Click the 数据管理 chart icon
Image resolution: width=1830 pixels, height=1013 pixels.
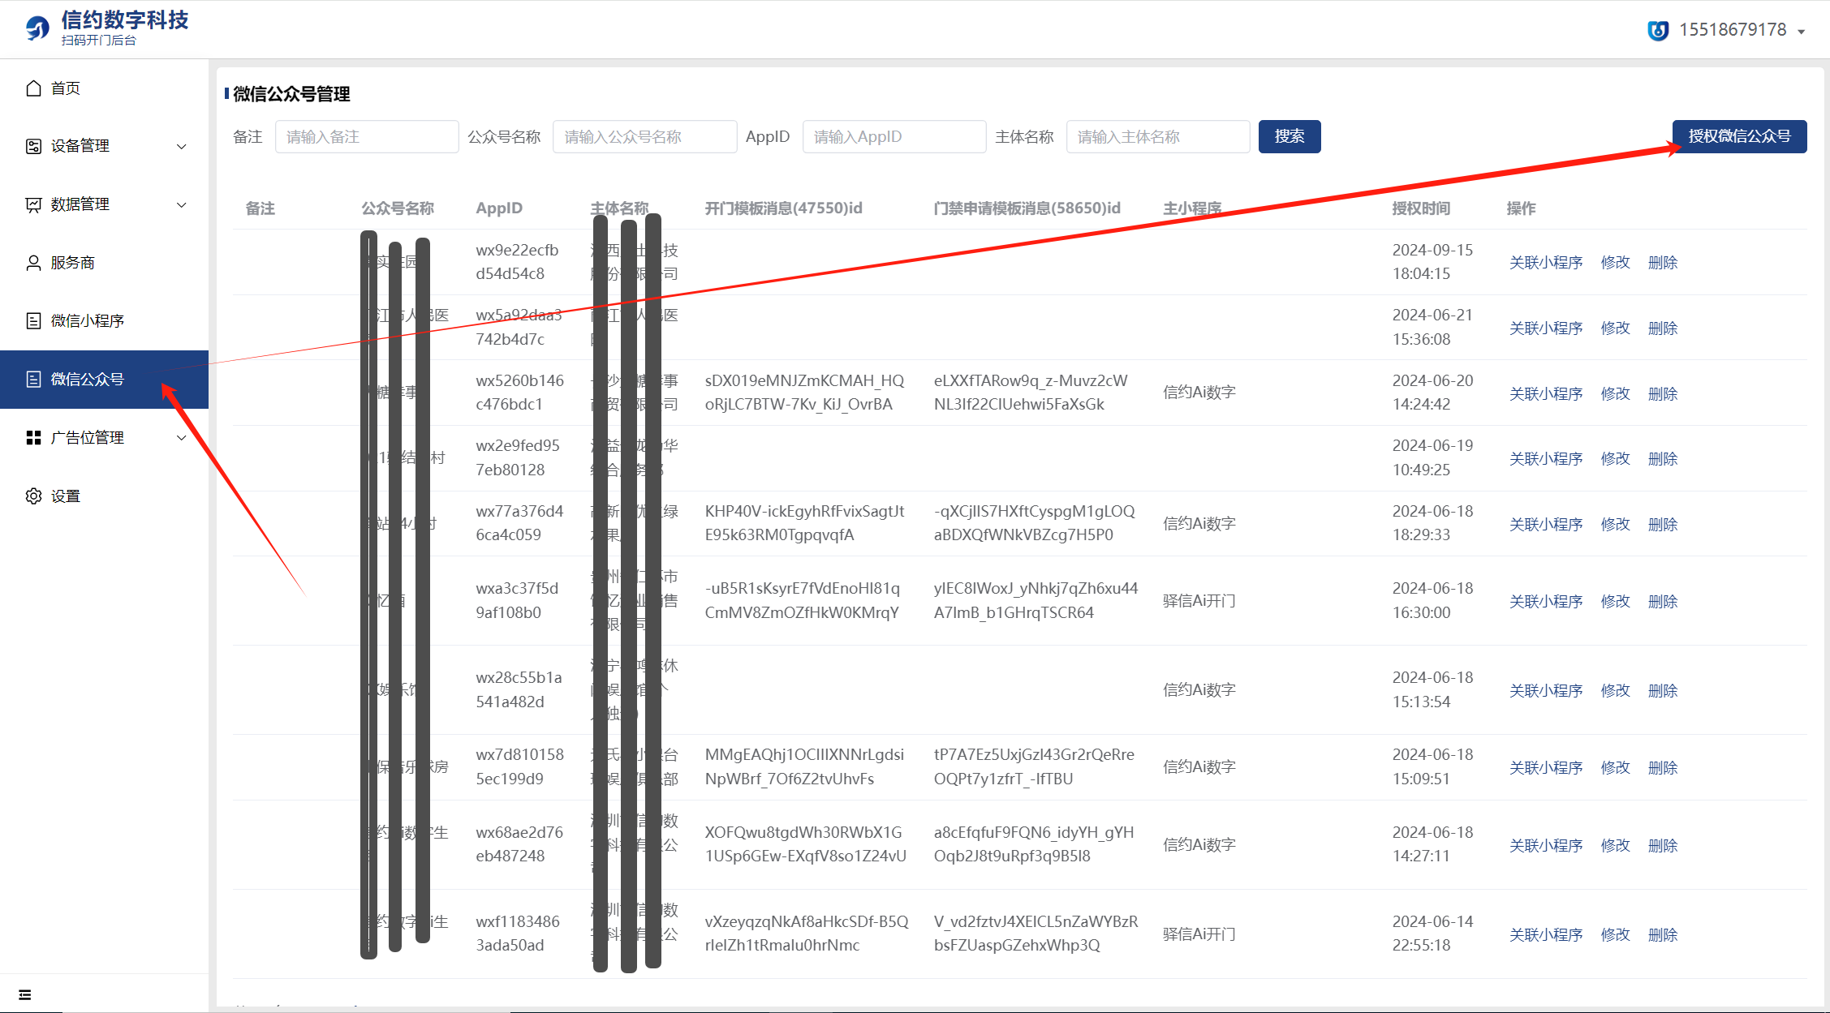(x=33, y=204)
